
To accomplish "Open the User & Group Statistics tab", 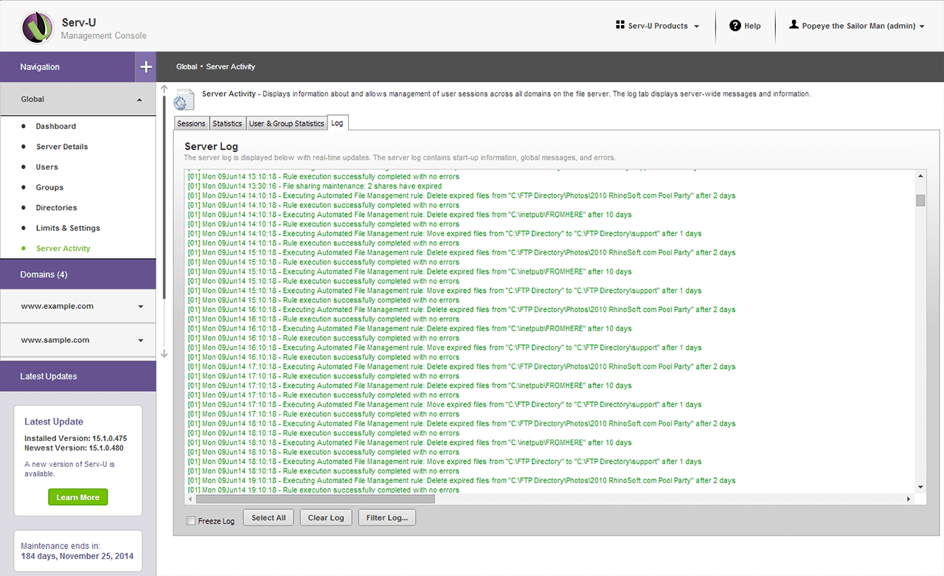I will [x=287, y=123].
